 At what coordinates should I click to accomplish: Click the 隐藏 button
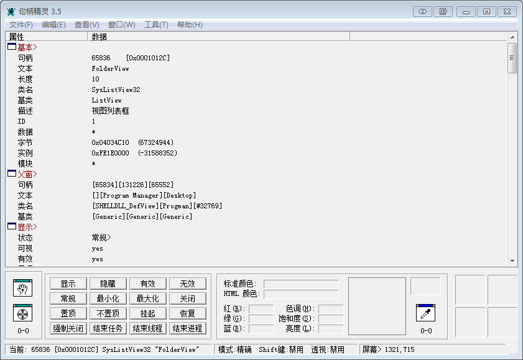[108, 284]
